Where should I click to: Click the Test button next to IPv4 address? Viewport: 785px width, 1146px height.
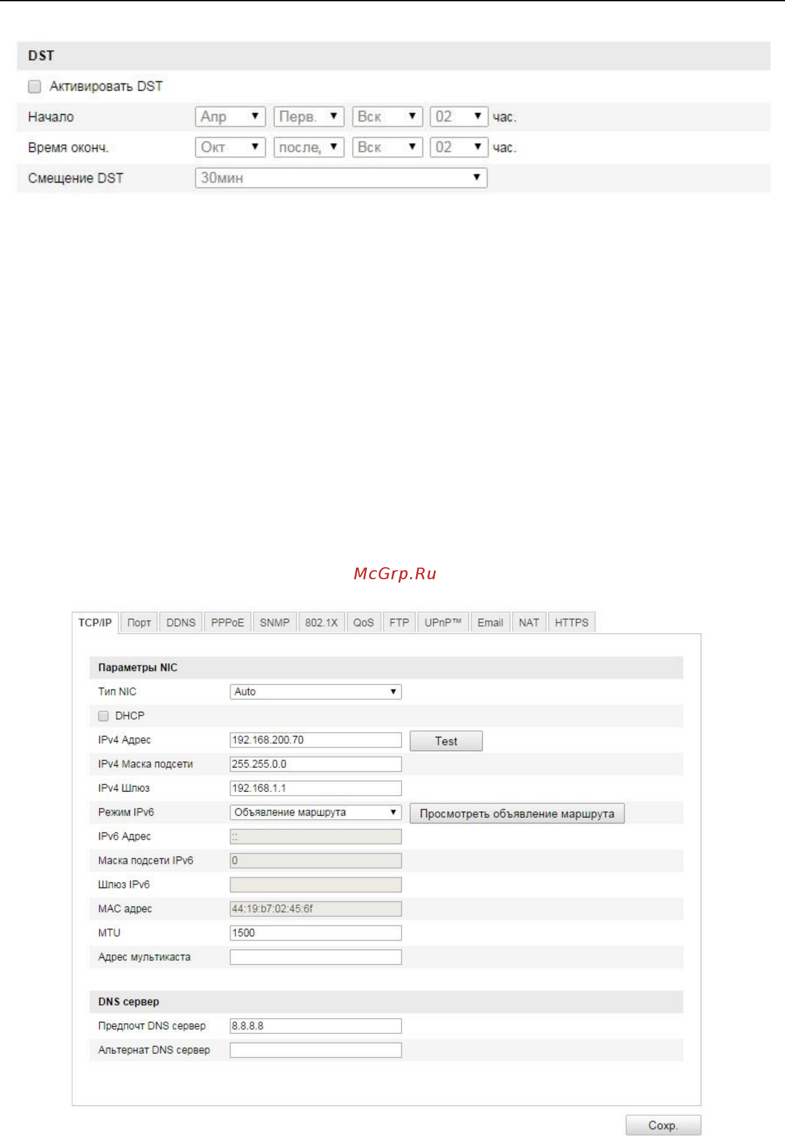click(x=446, y=741)
